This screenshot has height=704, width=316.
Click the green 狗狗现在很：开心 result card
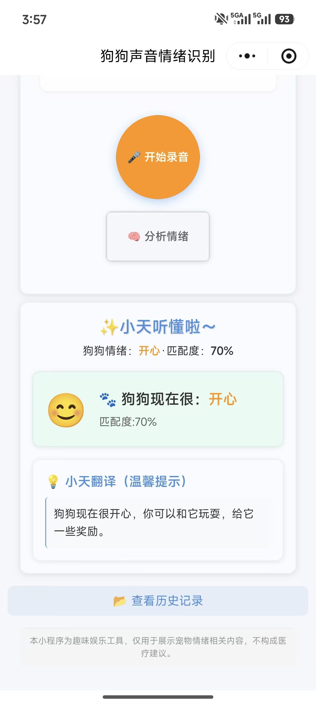coord(158,409)
